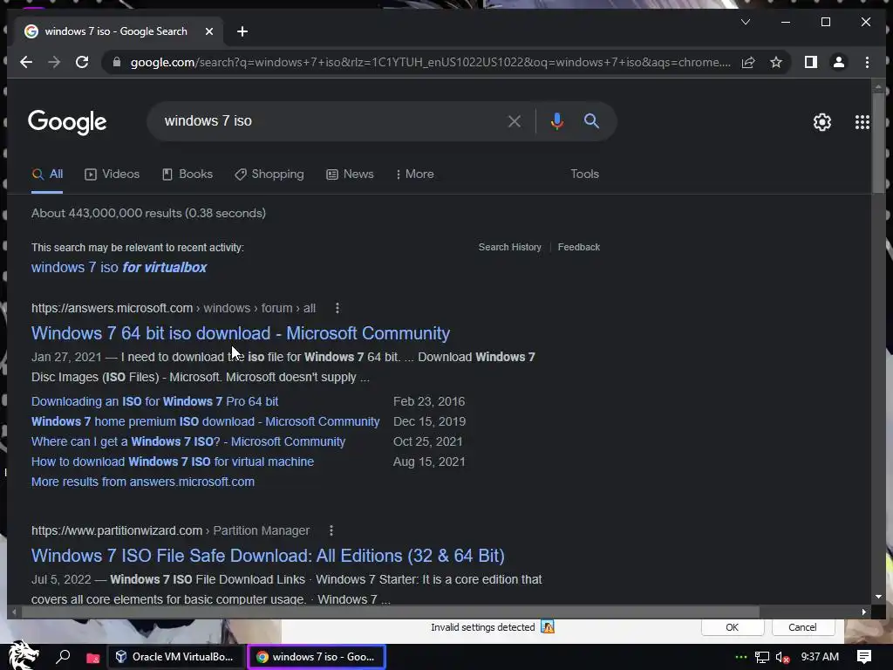Click OK in the VirtualBox dialog

(732, 627)
